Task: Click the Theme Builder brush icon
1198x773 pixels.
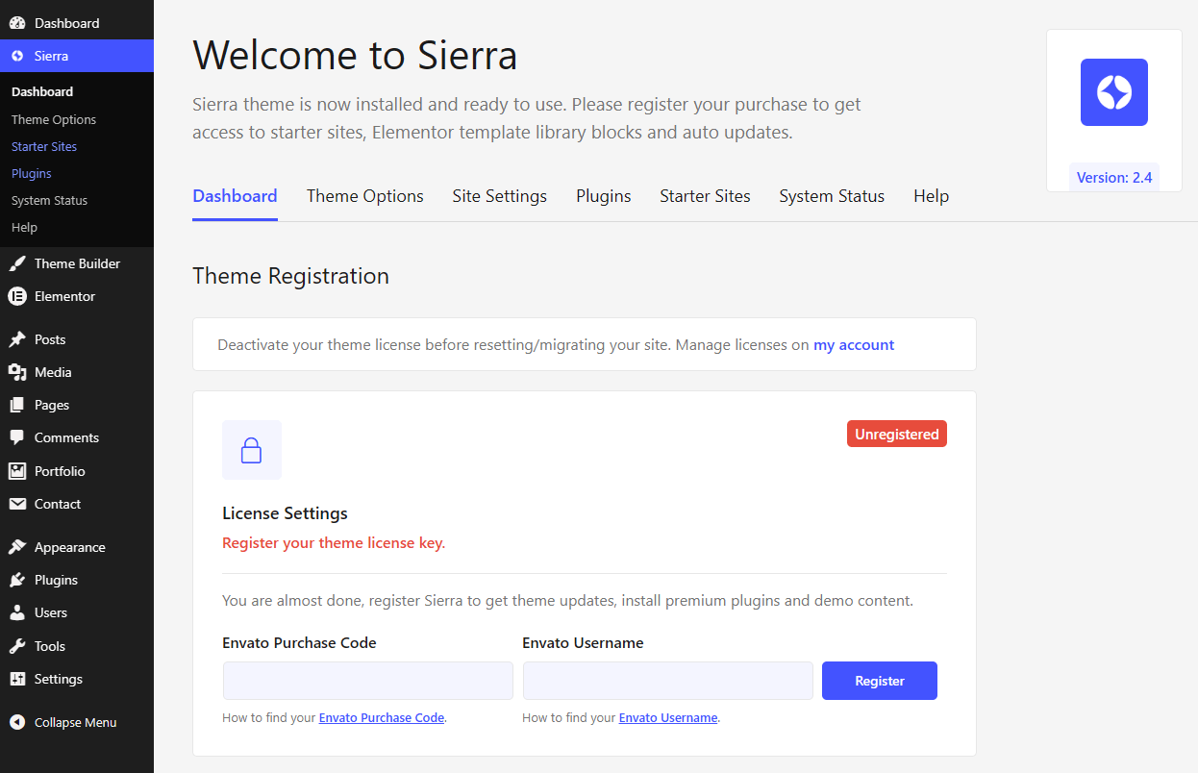Action: click(17, 263)
